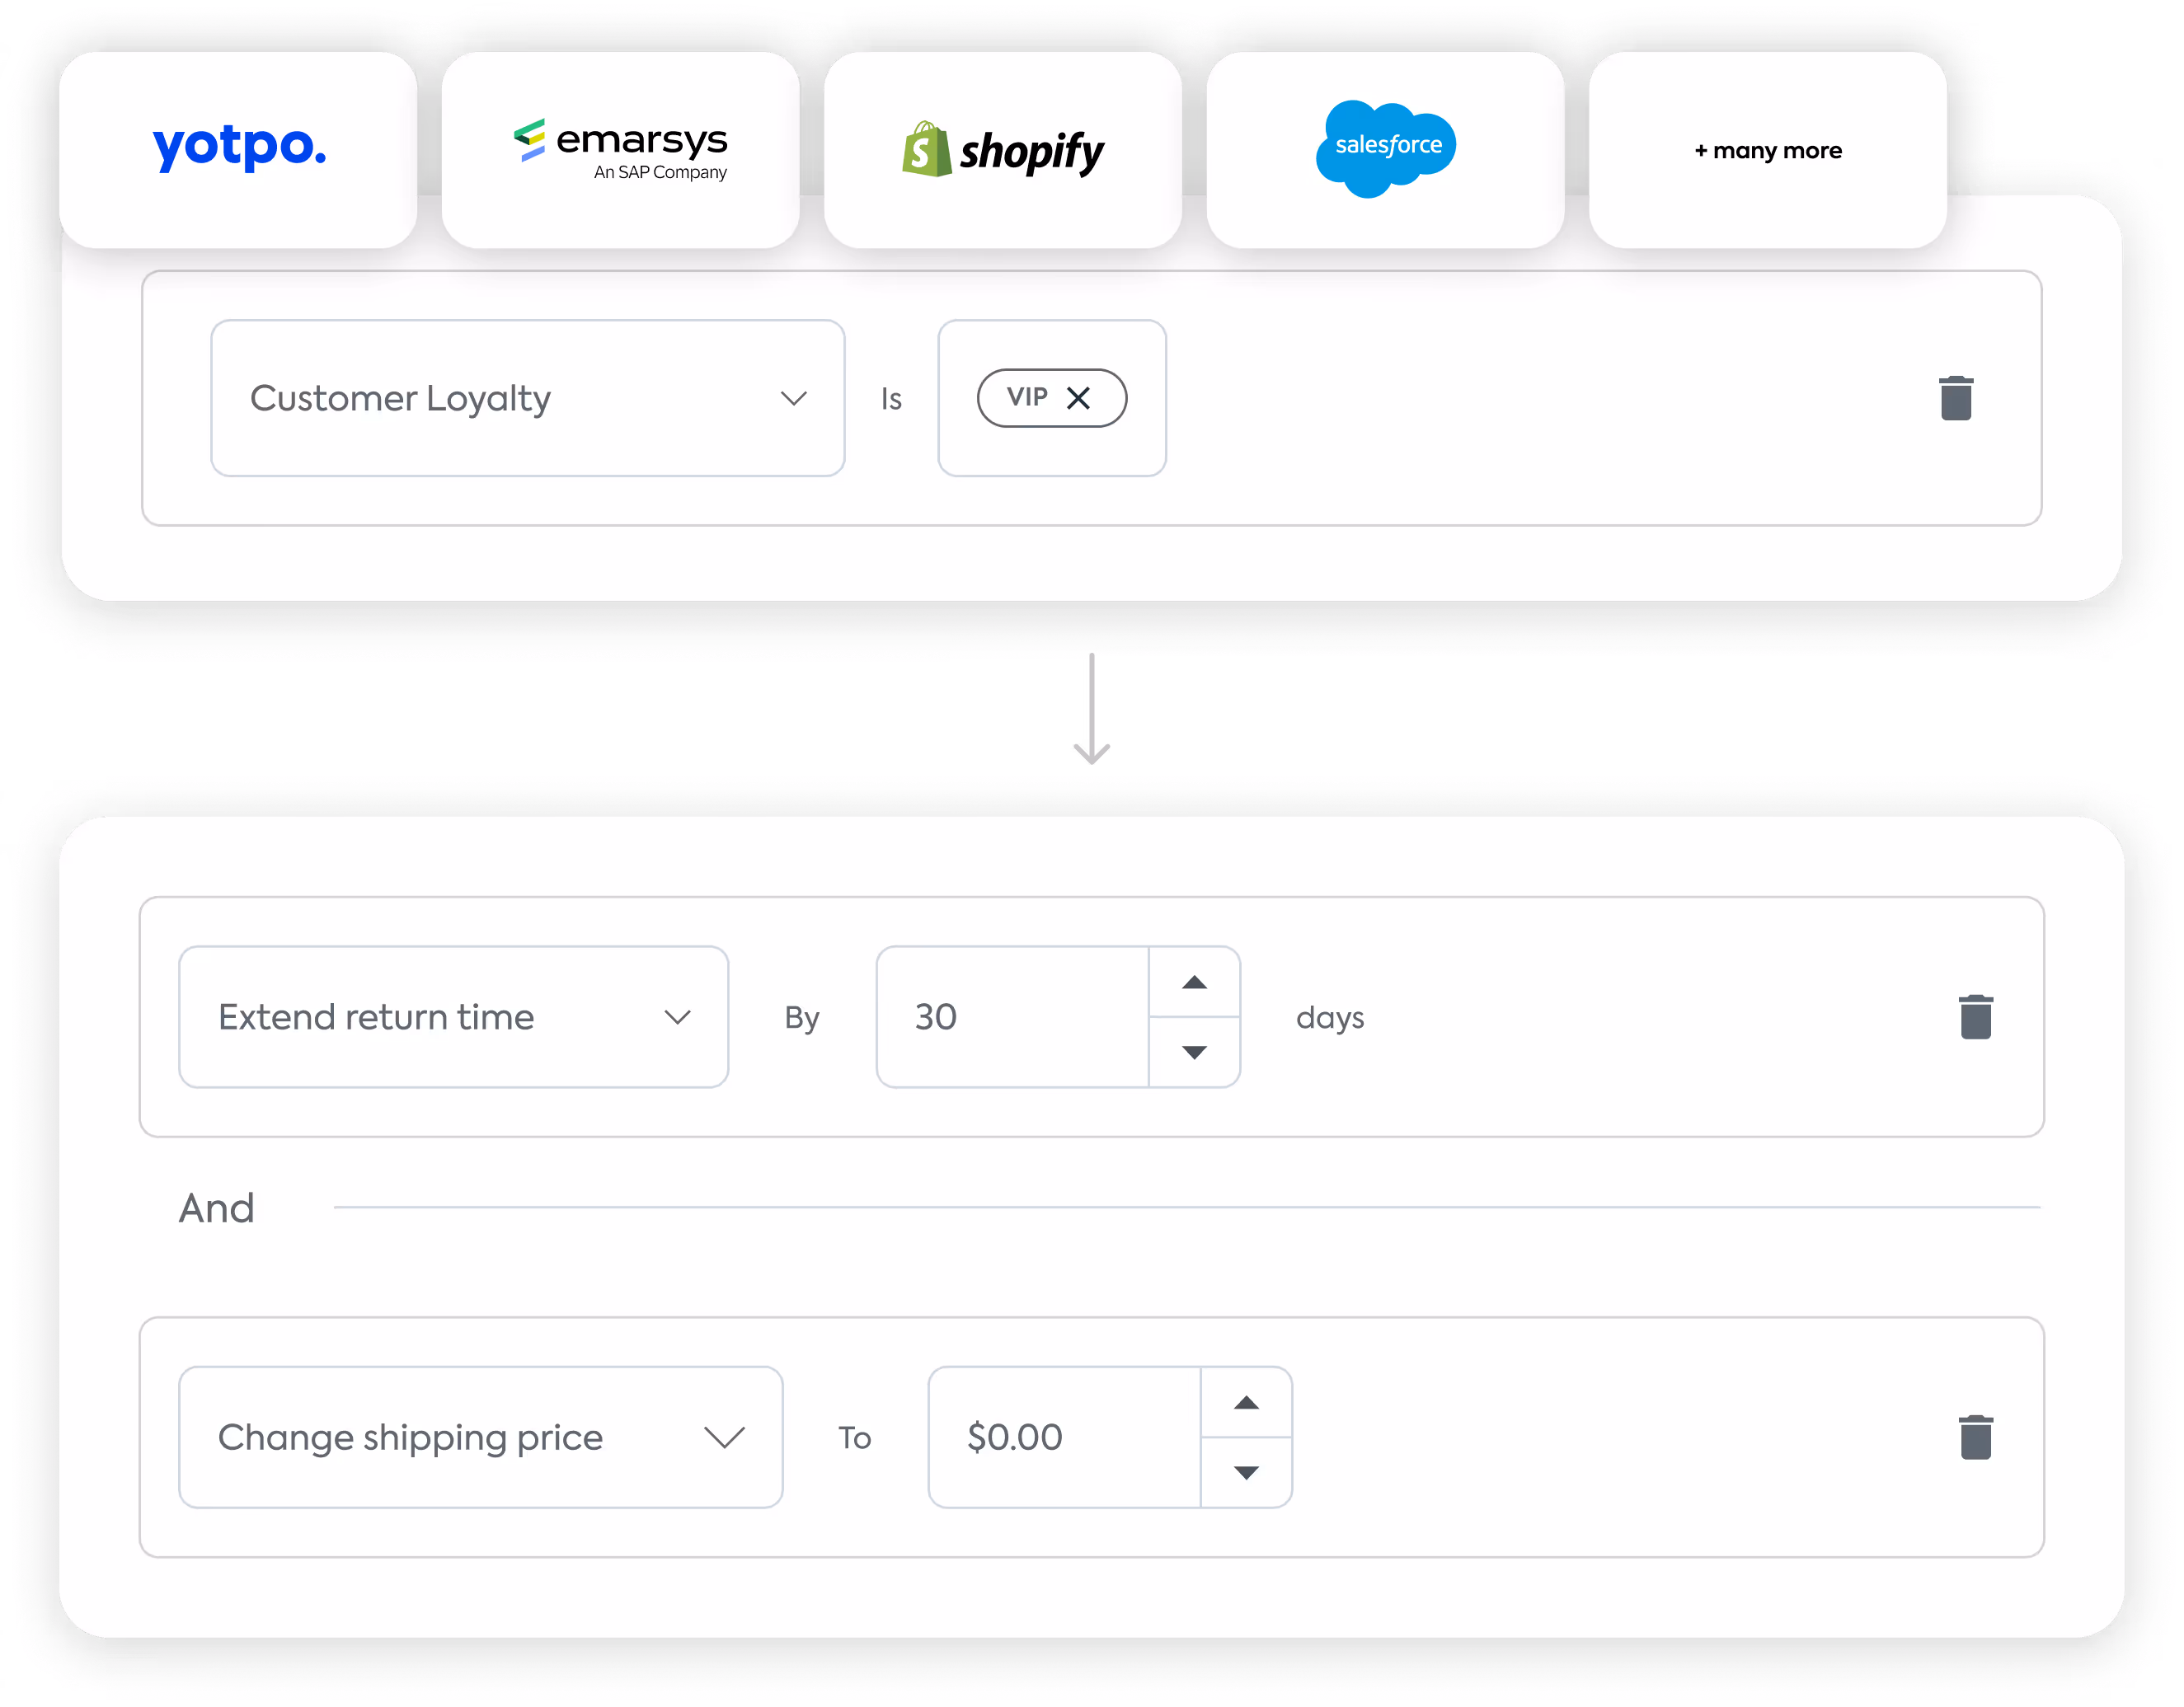
Task: Click the $0.00 shipping price field
Action: (x=1065, y=1437)
